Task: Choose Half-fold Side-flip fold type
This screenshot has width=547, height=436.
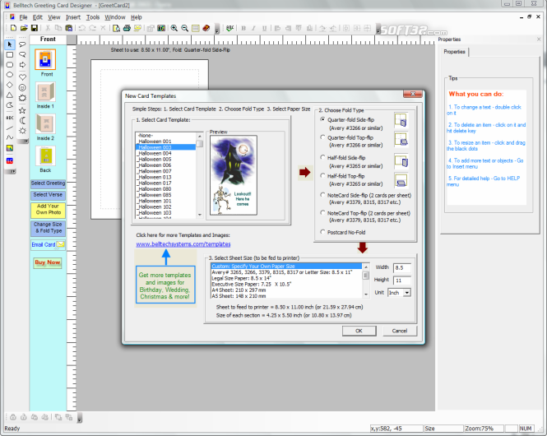Action: [x=322, y=157]
